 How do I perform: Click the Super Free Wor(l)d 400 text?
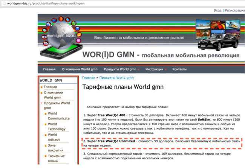click(x=106, y=115)
